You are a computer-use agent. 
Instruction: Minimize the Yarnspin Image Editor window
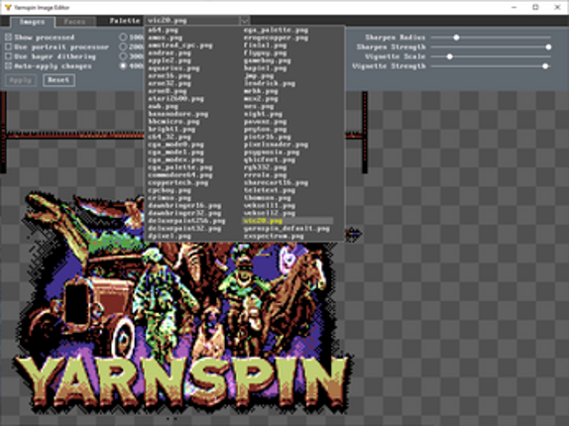[514, 7]
